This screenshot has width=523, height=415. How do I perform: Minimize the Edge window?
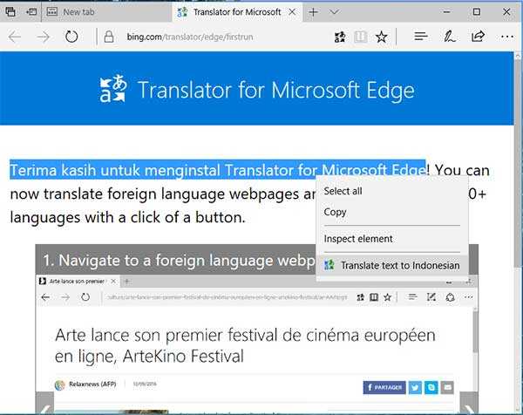[446, 12]
